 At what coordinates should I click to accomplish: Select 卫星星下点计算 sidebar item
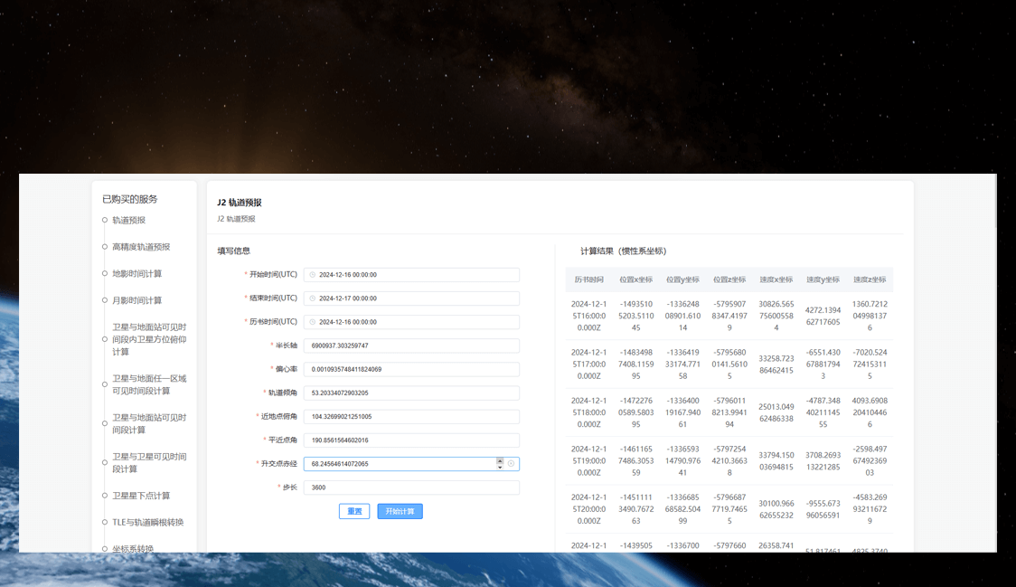tap(141, 496)
